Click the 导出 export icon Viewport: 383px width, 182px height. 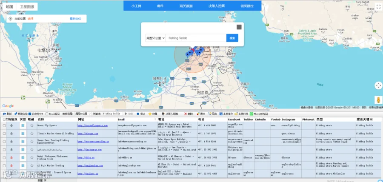click(209, 114)
